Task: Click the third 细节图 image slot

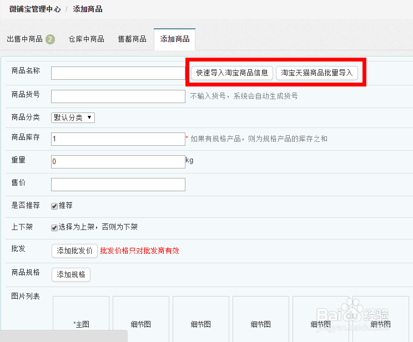Action: click(261, 319)
